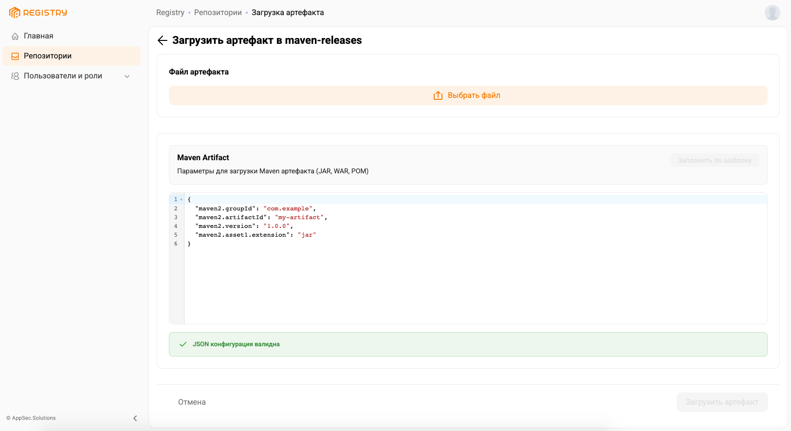Click the Репозитории inbox icon in sidebar
This screenshot has height=431, width=791.
click(15, 56)
